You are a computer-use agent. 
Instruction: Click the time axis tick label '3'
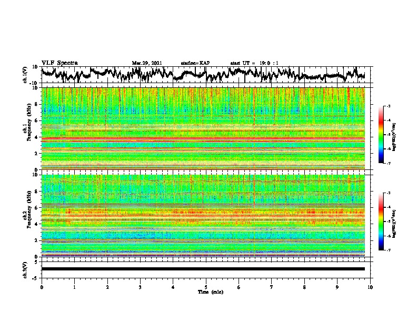point(140,287)
